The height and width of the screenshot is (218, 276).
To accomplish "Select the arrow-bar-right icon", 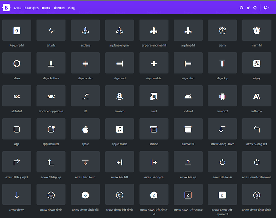I will [154, 162].
